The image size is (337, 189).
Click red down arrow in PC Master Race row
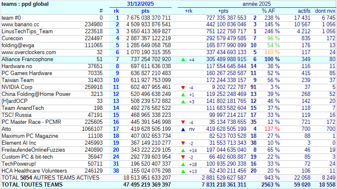(183, 122)
